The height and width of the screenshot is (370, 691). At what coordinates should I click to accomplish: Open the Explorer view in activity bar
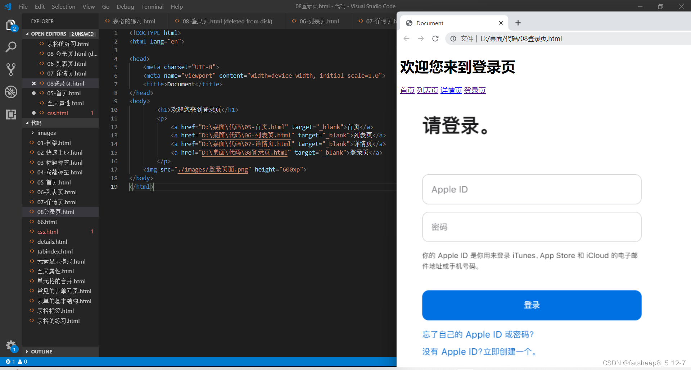point(11,25)
